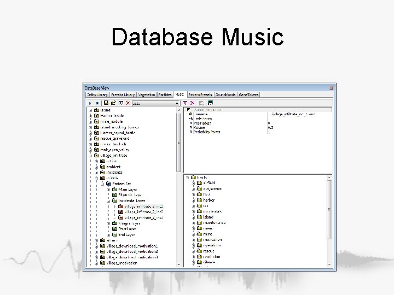Switch to the GameTokens tab

click(x=248, y=95)
